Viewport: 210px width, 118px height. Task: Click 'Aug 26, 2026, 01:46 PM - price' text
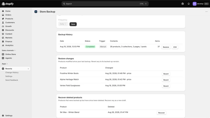(118, 73)
